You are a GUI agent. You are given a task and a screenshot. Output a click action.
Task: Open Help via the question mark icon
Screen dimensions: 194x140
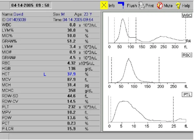coord(178,5)
